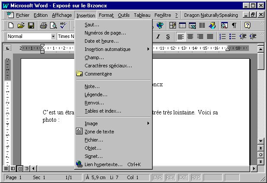This screenshot has width=267, height=183.
Task: Open the Drawing toolbar icon
Action: pyautogui.click(x=212, y=25)
